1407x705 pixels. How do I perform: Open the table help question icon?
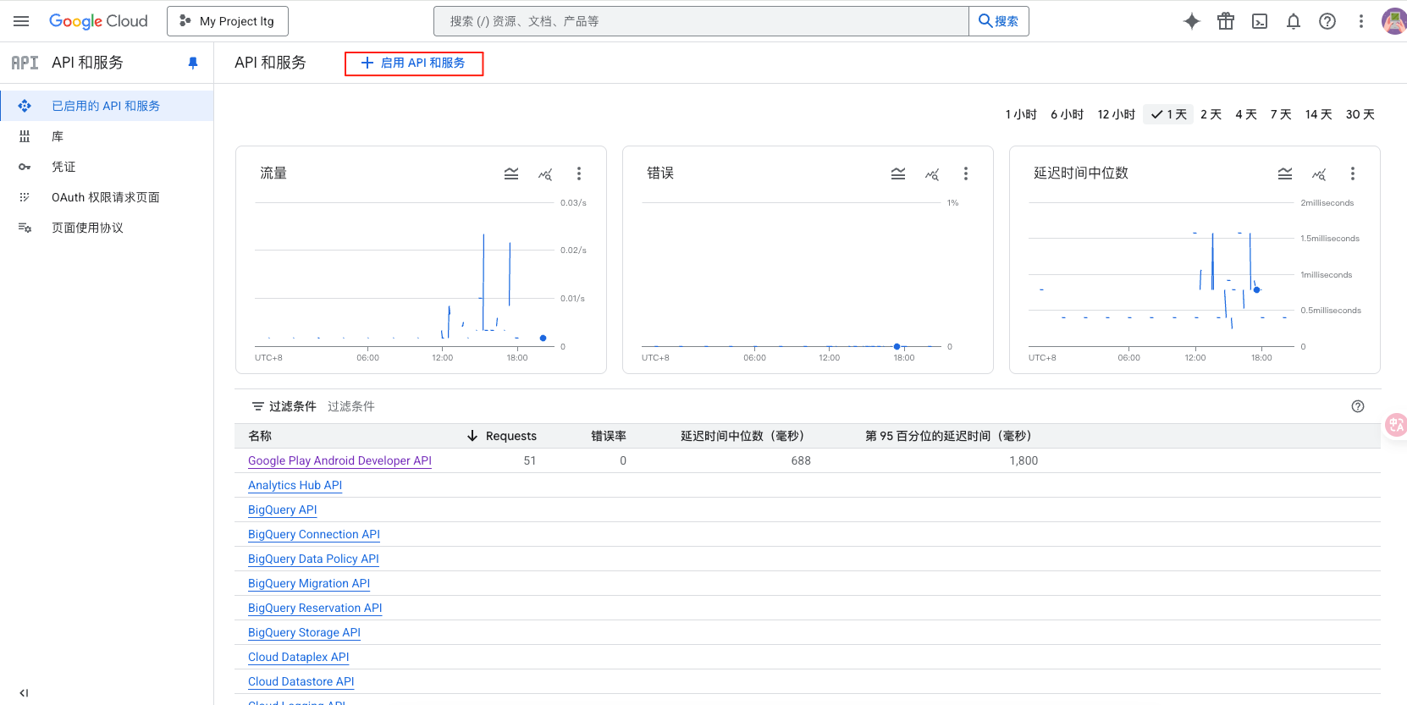[1358, 406]
